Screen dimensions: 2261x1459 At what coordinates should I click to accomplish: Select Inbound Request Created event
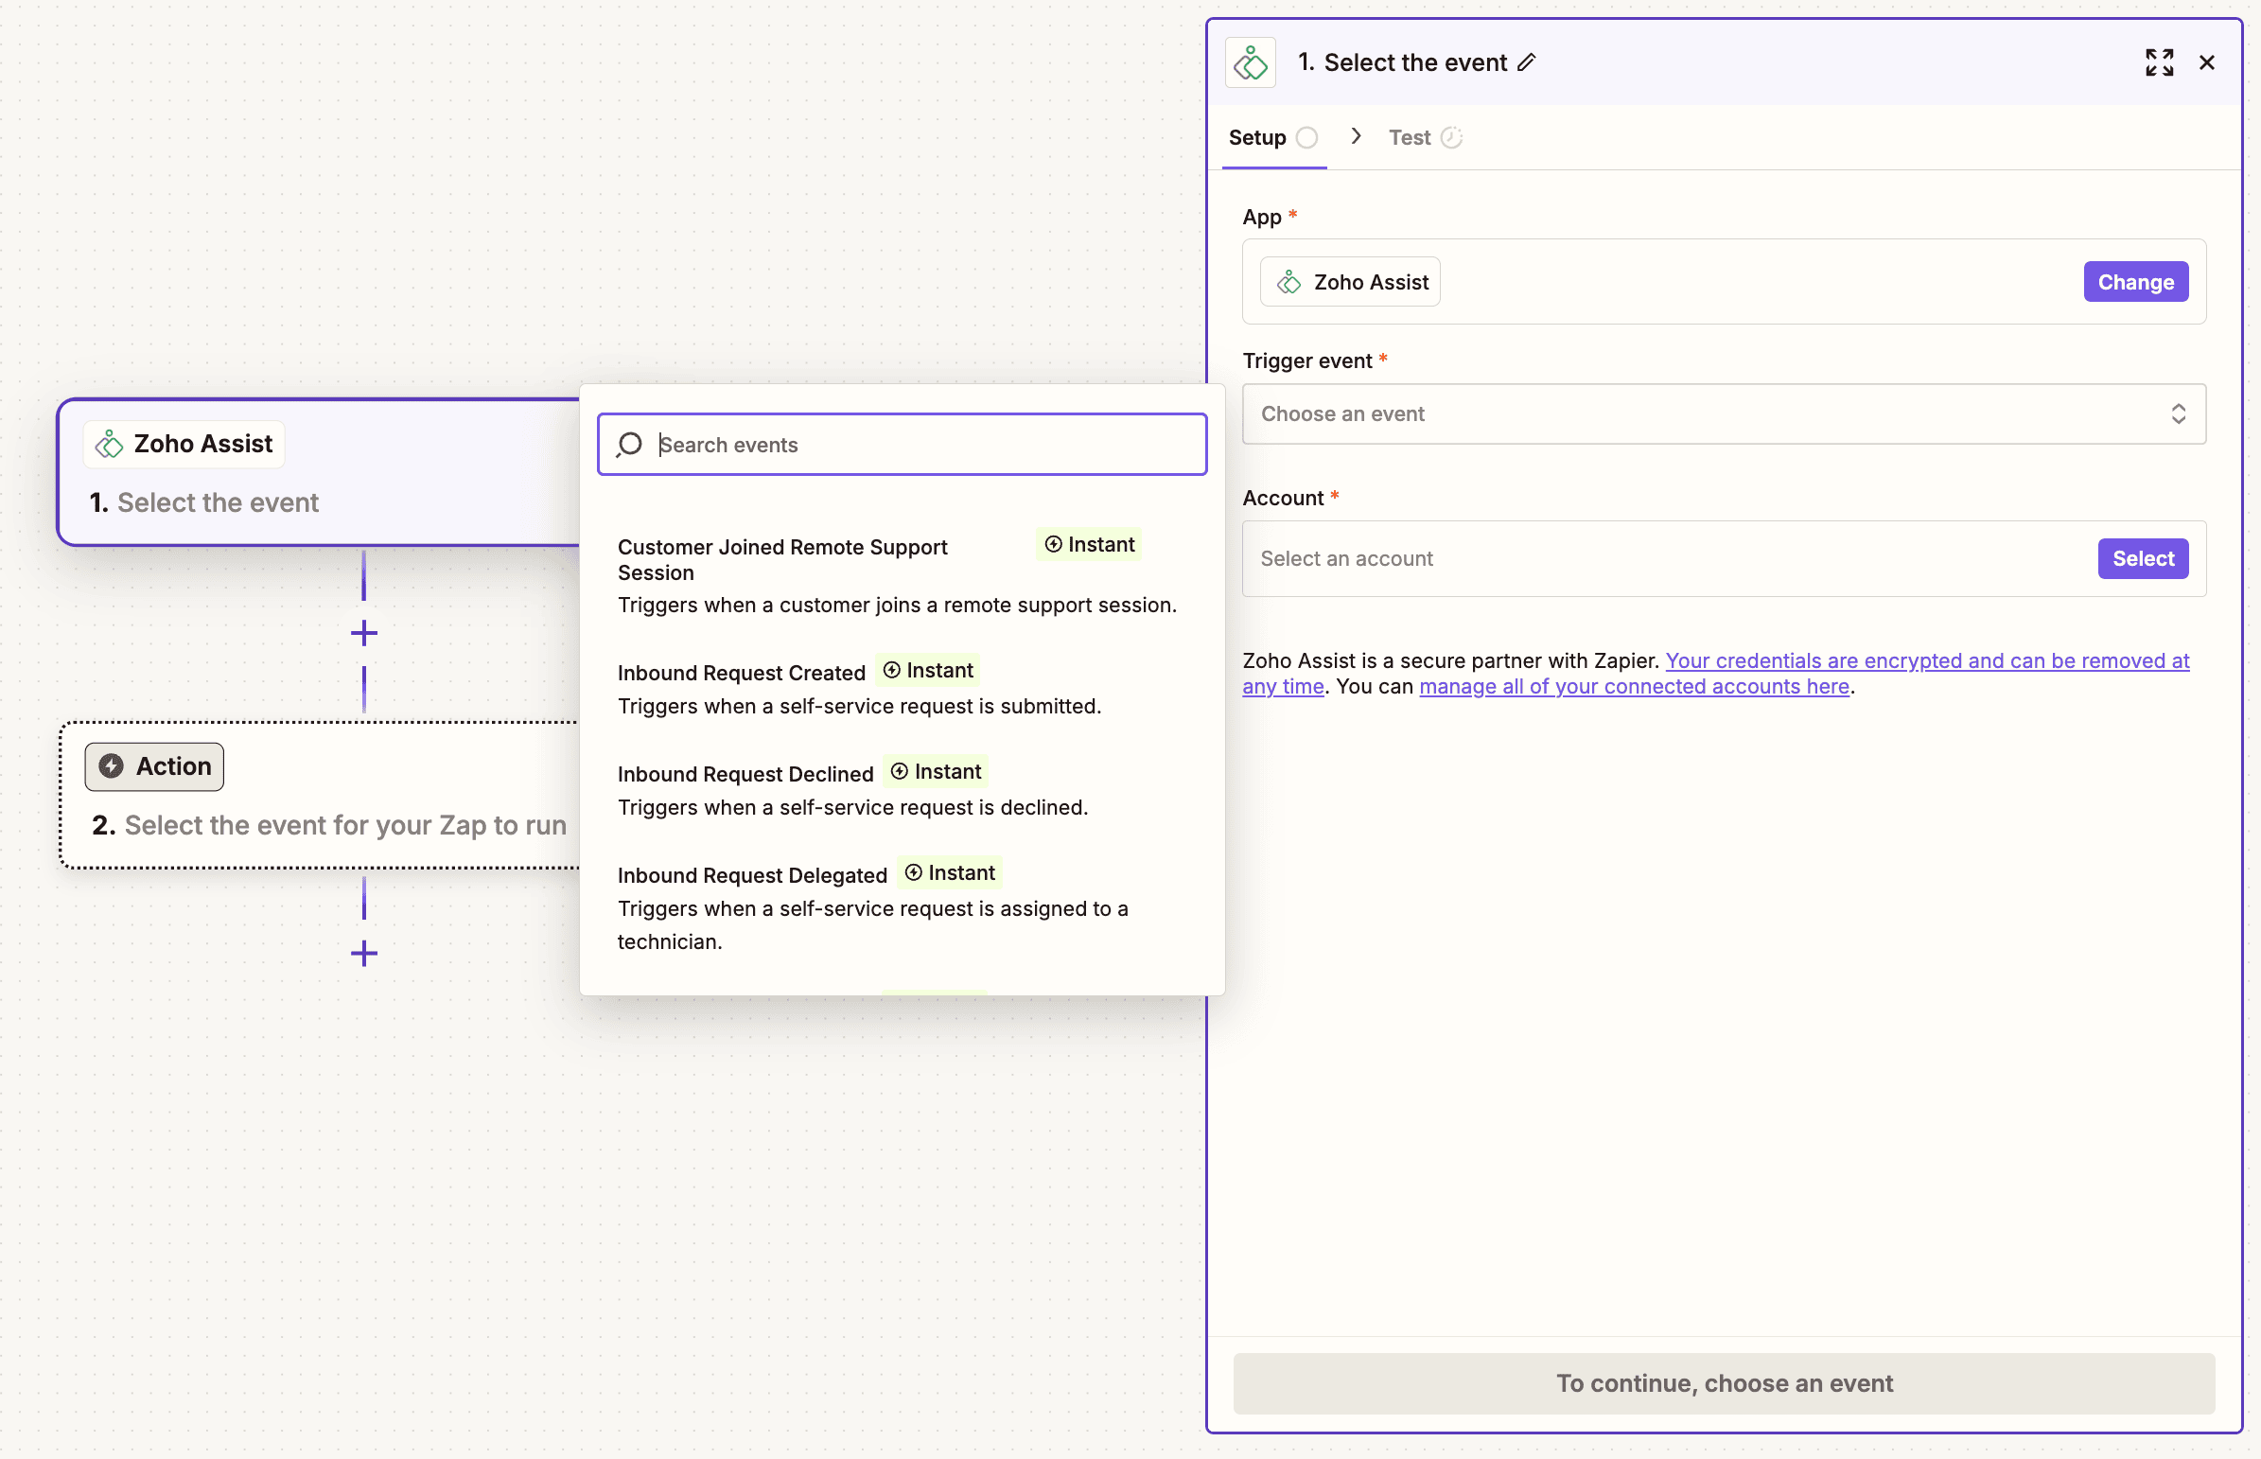click(742, 673)
